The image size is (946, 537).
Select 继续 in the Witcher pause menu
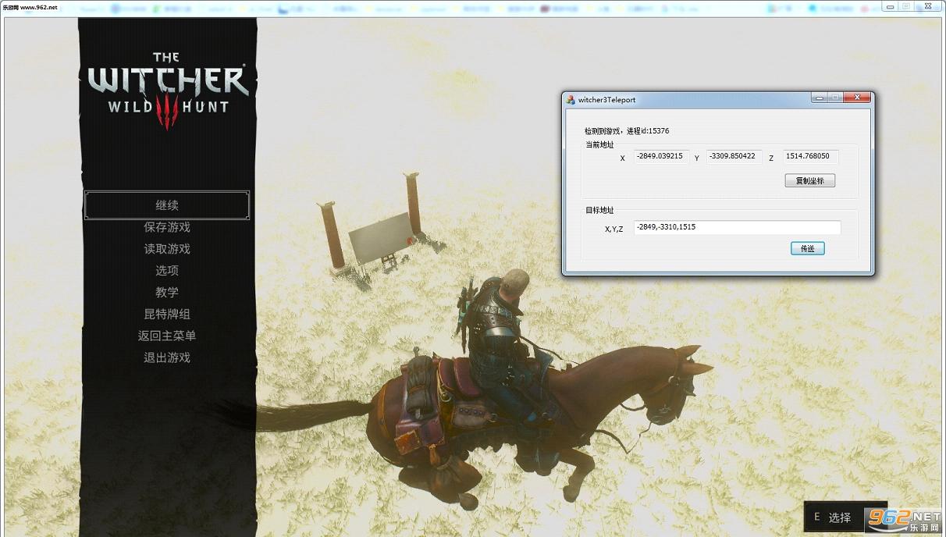click(167, 205)
